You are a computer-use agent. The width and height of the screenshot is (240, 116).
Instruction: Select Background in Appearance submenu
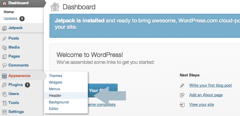pos(59,102)
